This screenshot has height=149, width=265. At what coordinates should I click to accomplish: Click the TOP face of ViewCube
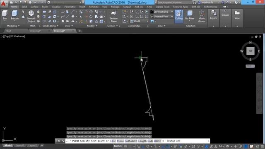coord(250,51)
